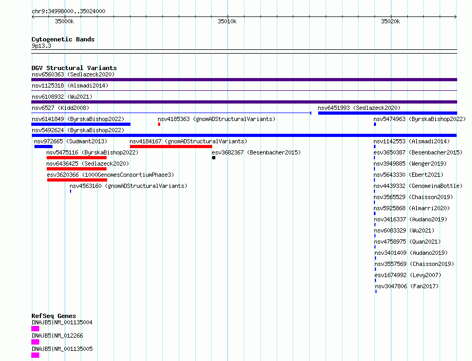Click the 35000k ruler position label
This screenshot has height=361, width=472.
pyautogui.click(x=64, y=21)
